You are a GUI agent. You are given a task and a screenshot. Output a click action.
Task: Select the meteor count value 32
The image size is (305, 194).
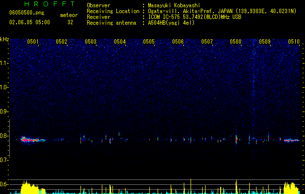[70, 22]
